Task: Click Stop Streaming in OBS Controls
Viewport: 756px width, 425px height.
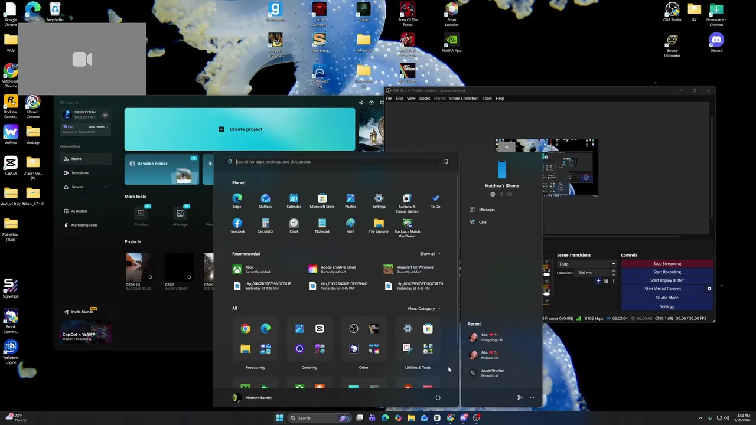Action: (x=667, y=264)
